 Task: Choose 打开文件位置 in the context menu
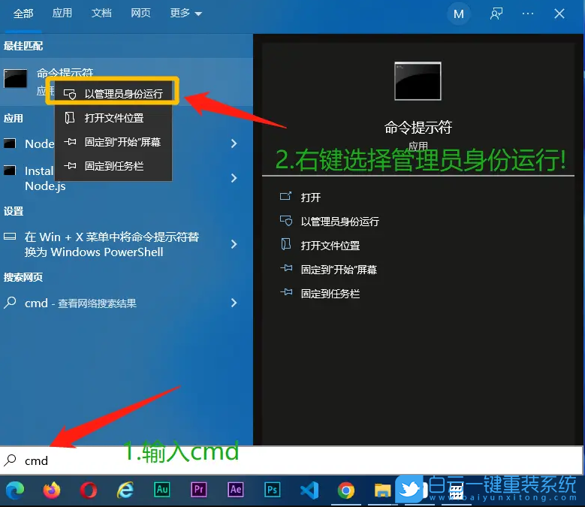coord(113,118)
